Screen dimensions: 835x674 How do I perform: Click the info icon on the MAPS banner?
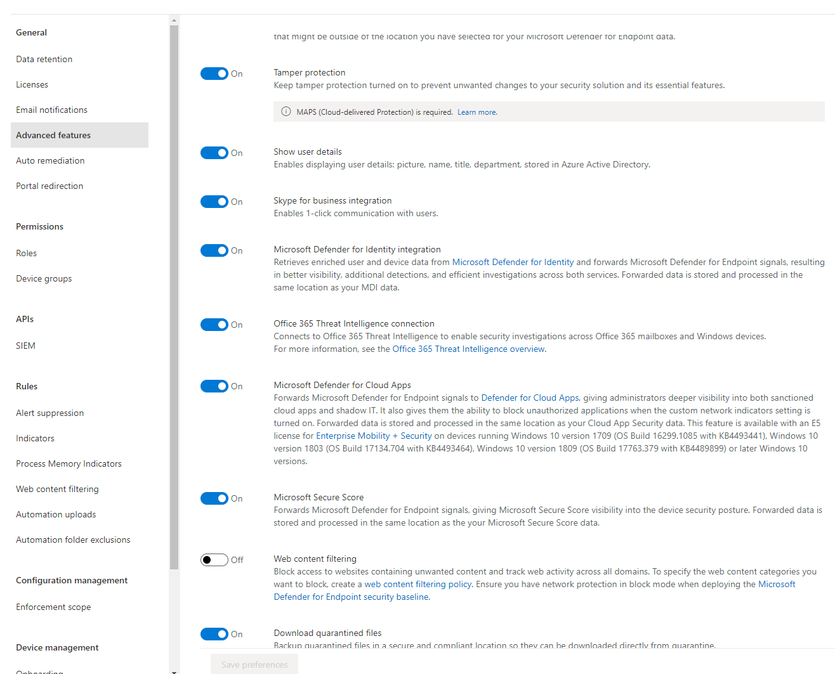click(286, 112)
